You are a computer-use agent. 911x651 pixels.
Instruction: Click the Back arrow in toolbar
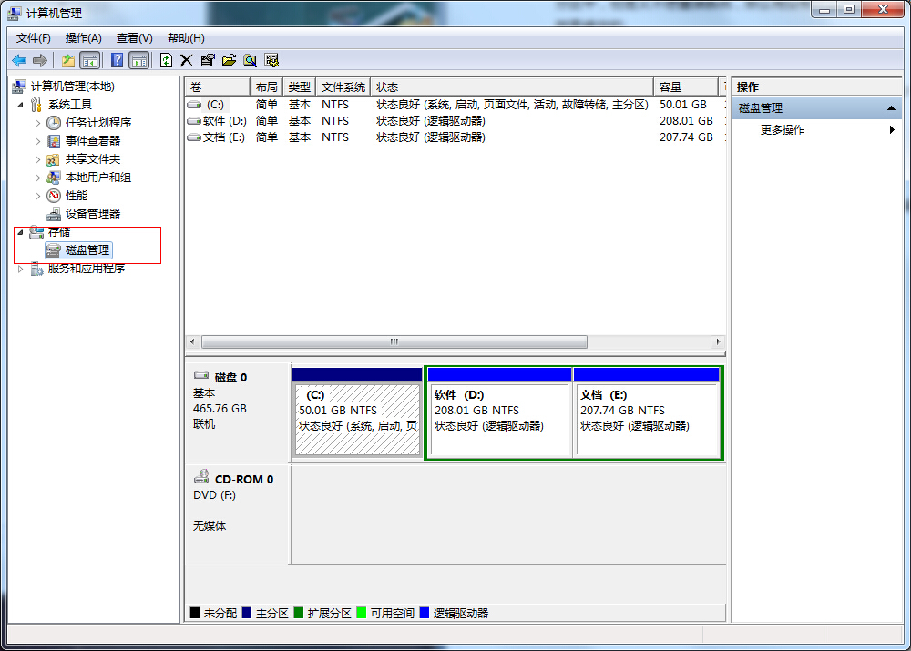[19, 60]
